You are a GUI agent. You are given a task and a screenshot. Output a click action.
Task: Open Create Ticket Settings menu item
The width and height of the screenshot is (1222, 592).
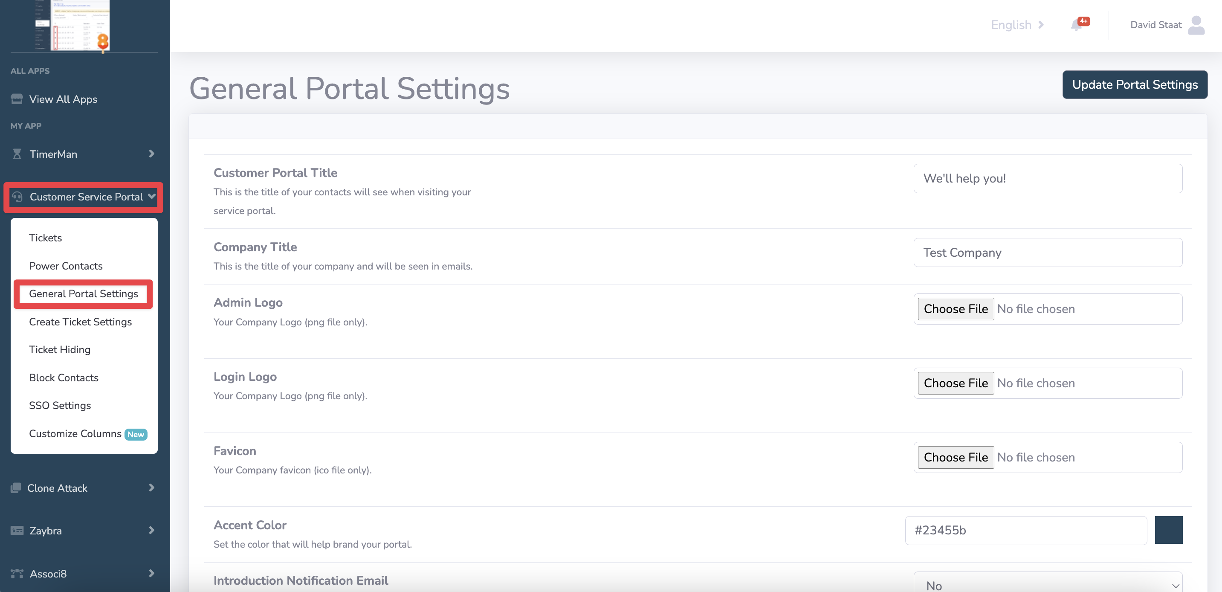click(80, 322)
